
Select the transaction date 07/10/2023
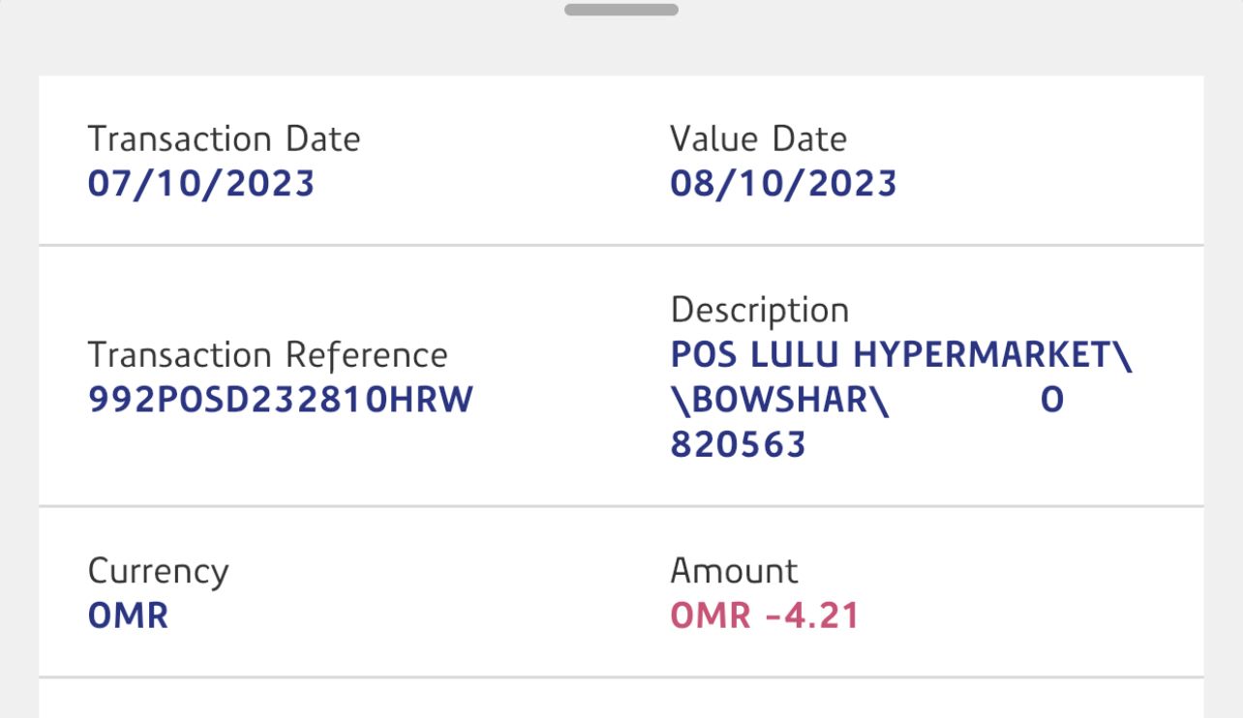(201, 183)
